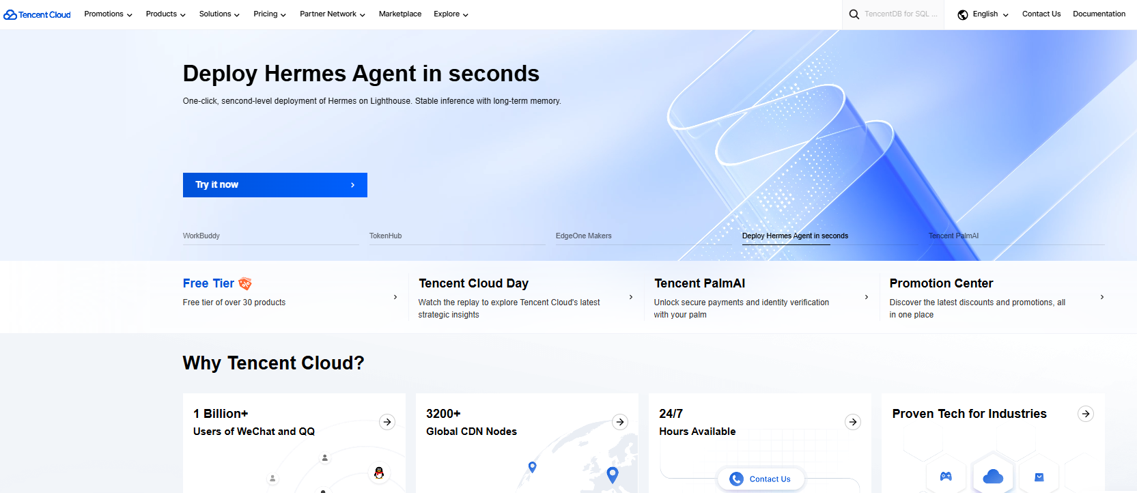
Task: Click the game controller hexagon icon
Action: click(x=946, y=477)
